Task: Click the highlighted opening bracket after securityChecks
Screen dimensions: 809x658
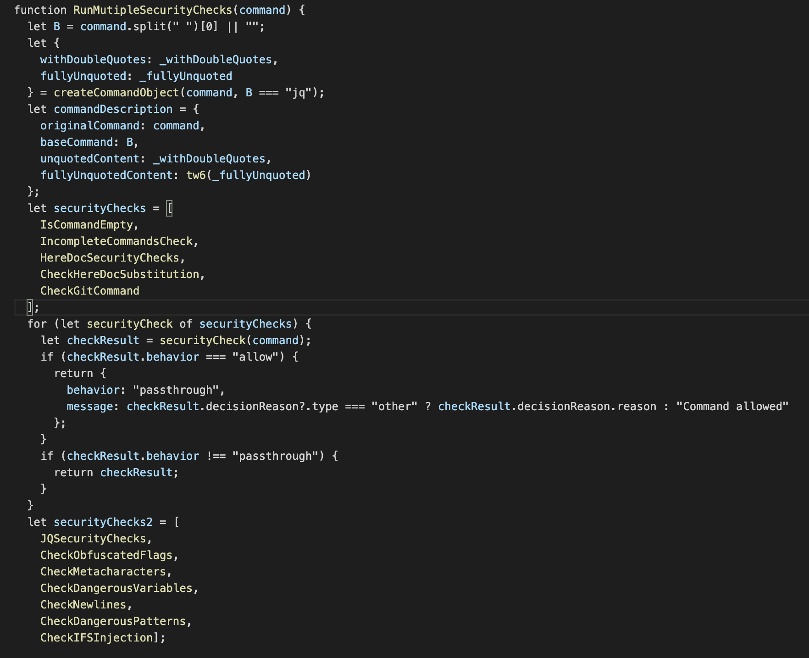Action: pos(170,208)
